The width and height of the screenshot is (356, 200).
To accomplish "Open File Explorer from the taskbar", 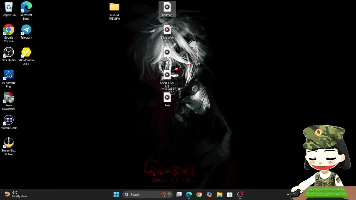I will coord(219,194).
